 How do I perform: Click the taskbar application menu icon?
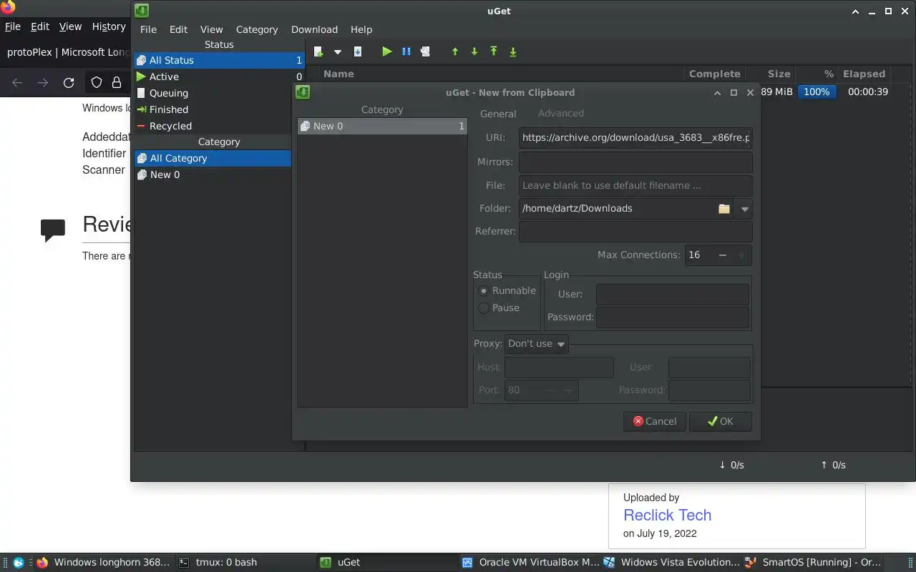[x=19, y=563]
